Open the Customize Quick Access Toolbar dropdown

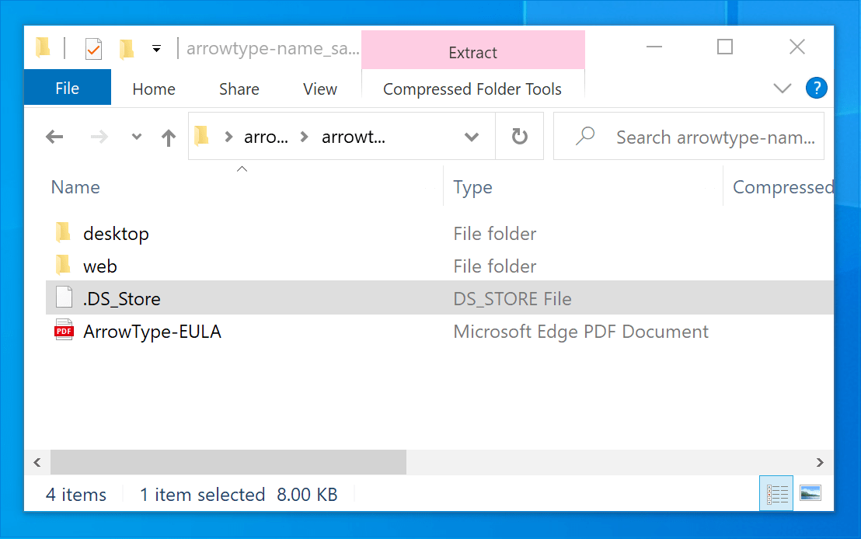[156, 49]
